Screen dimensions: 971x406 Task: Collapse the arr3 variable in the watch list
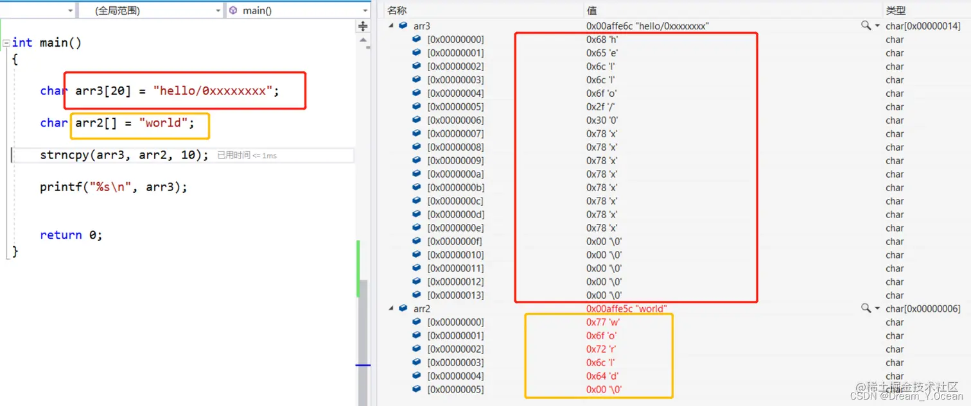(x=390, y=26)
